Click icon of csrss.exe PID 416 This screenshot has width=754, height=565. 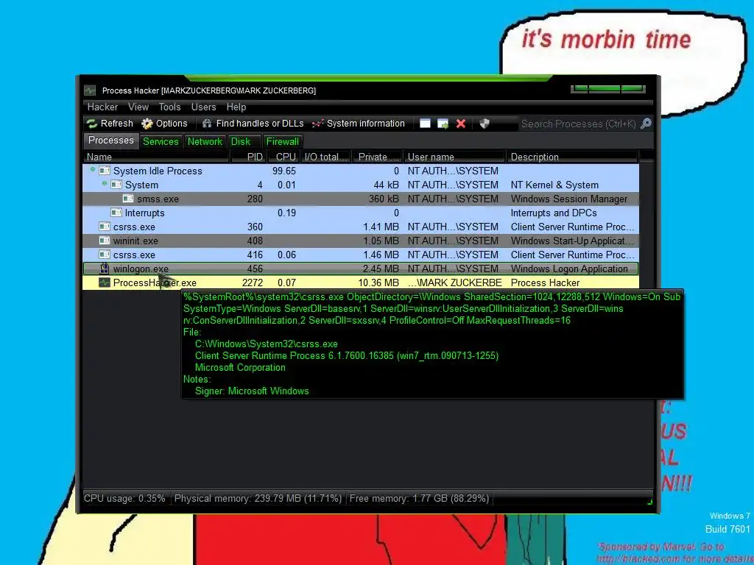(x=105, y=254)
